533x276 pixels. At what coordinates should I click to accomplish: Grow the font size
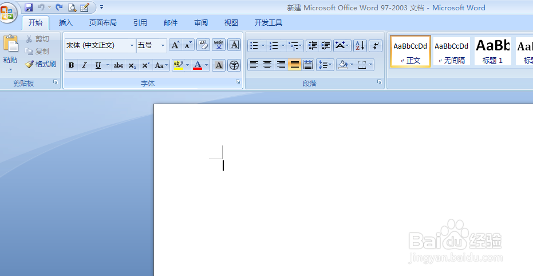pyautogui.click(x=175, y=45)
